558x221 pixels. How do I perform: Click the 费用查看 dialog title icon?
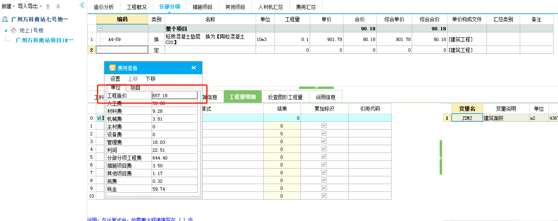click(x=112, y=68)
